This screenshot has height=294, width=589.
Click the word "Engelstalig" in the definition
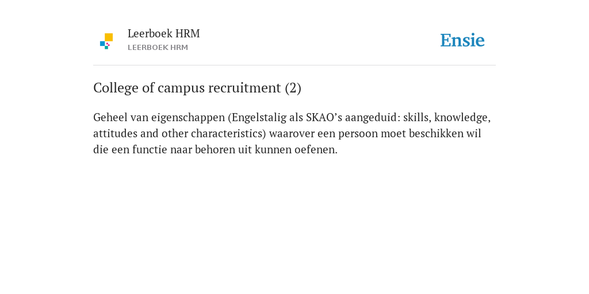257,118
